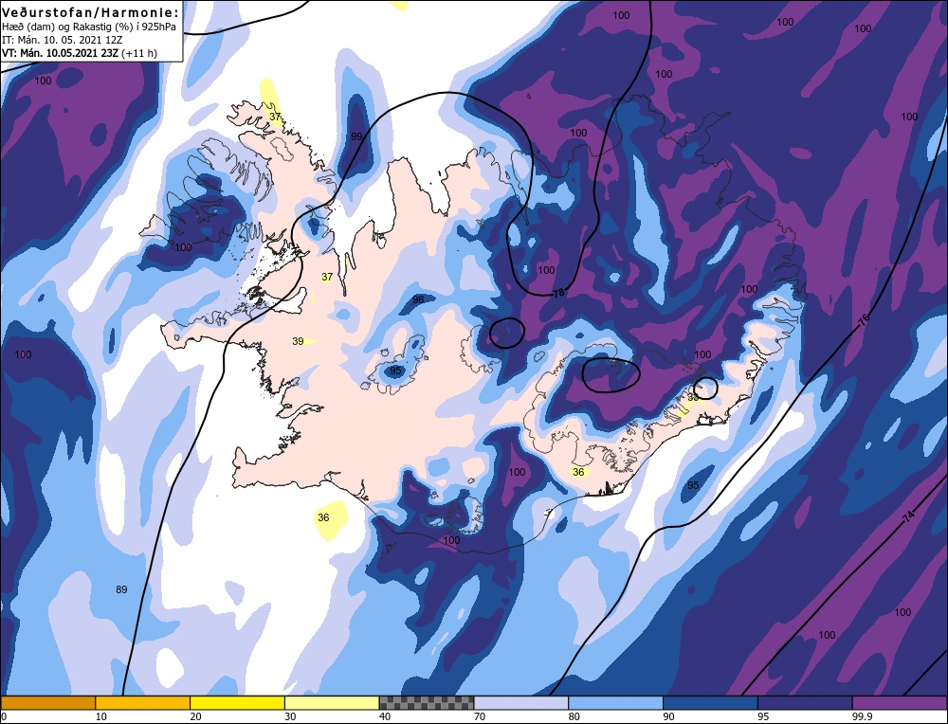948x724 pixels.
Task: Click the Veðurstofan/Harmonie title text
Action: coord(91,12)
